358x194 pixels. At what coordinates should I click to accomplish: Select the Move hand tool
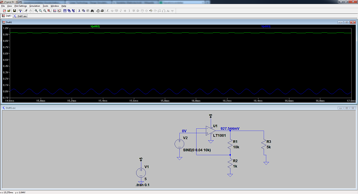coord(142,11)
